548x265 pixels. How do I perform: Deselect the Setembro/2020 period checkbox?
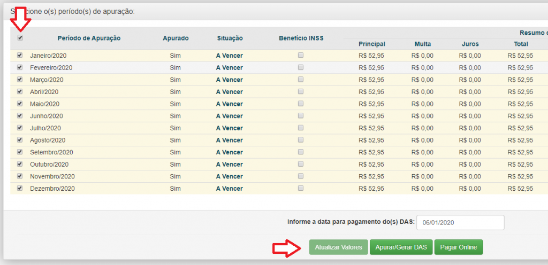[20, 152]
